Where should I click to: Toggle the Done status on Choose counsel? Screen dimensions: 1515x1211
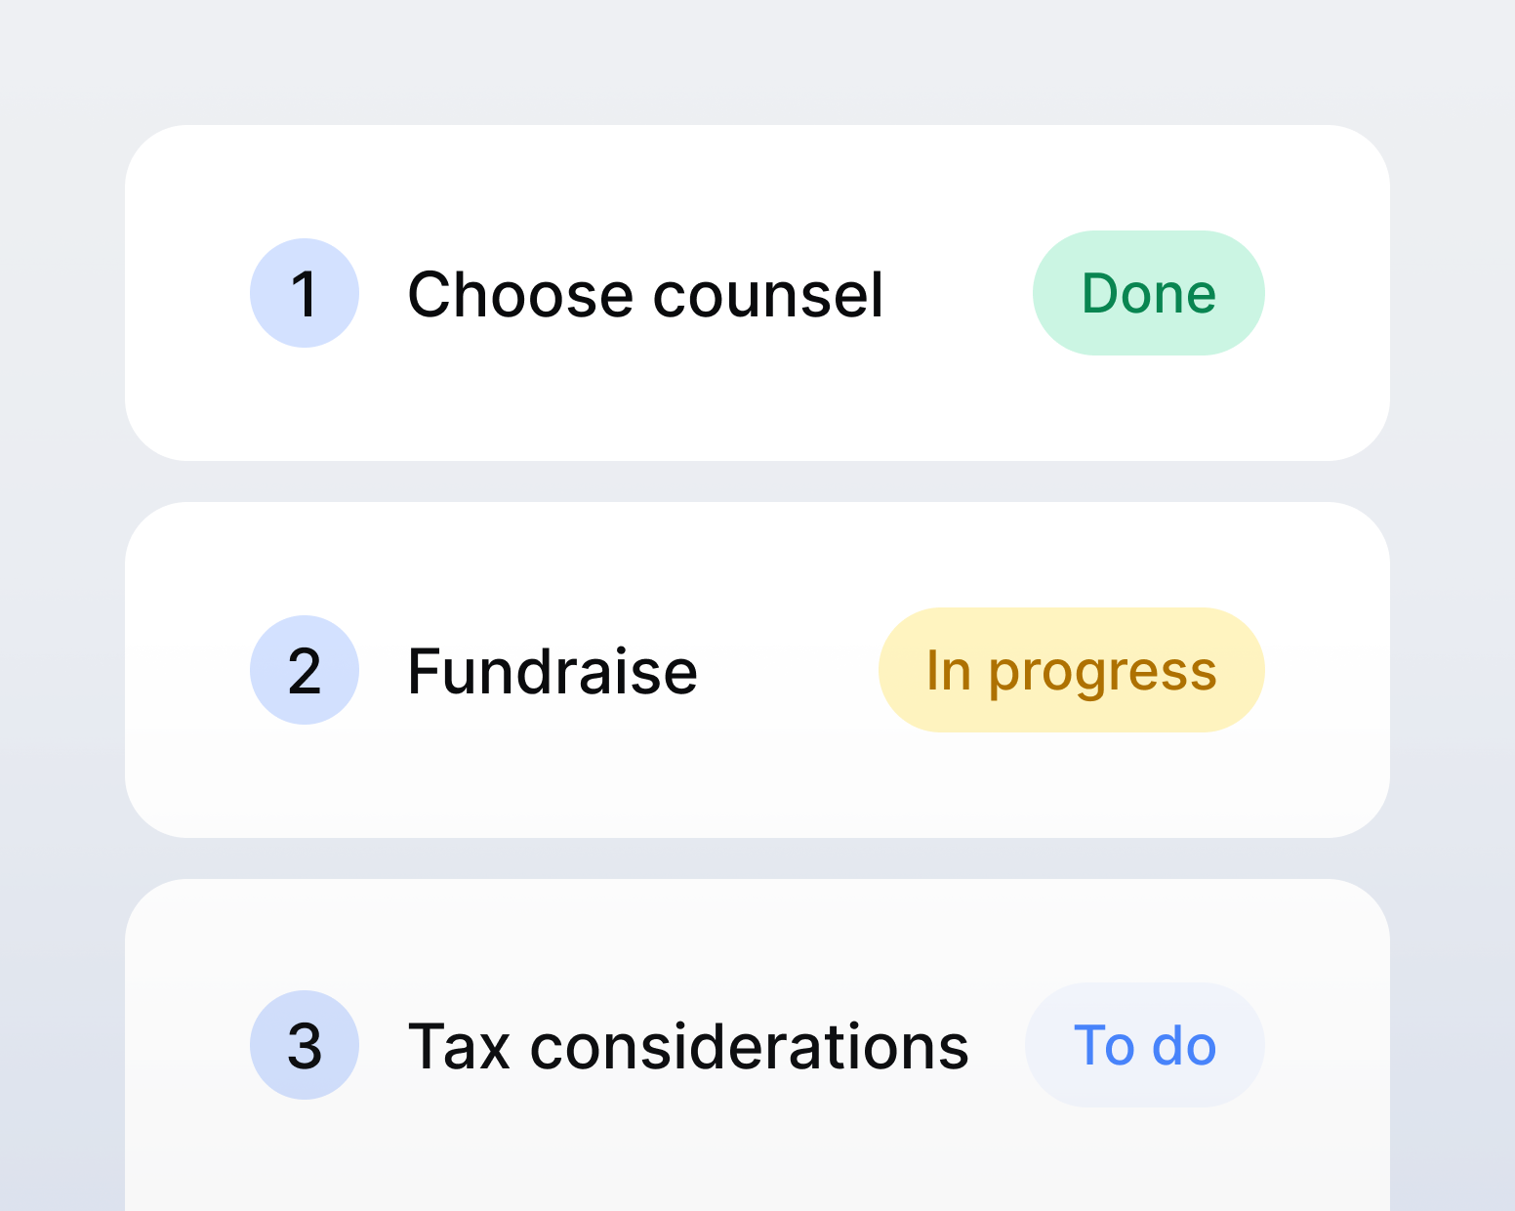pos(1148,293)
